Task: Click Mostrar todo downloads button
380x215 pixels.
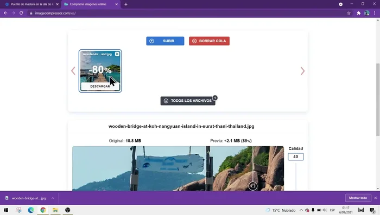Action: pos(358,198)
